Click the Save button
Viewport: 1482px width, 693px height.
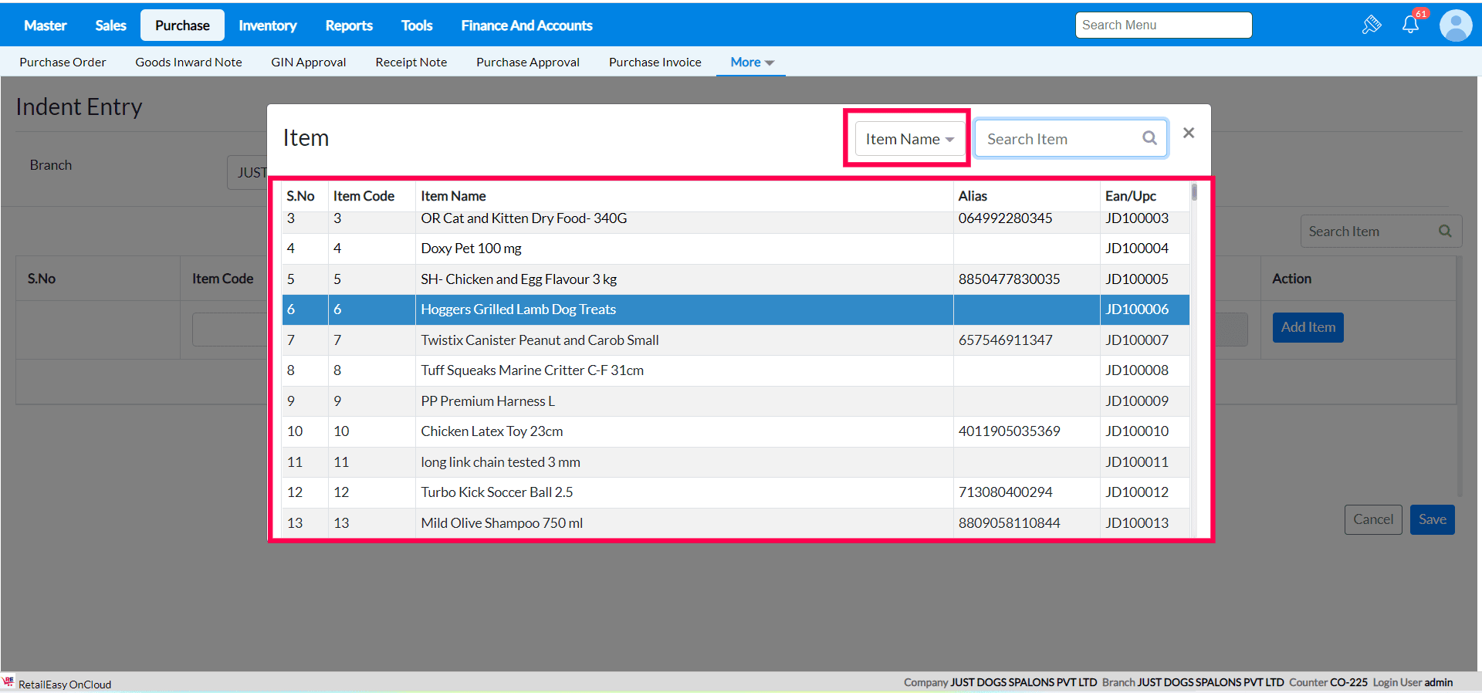coord(1432,519)
